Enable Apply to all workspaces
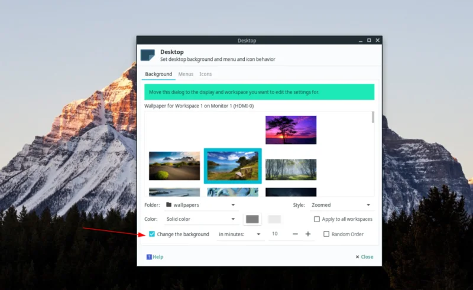473x290 pixels. [317, 219]
